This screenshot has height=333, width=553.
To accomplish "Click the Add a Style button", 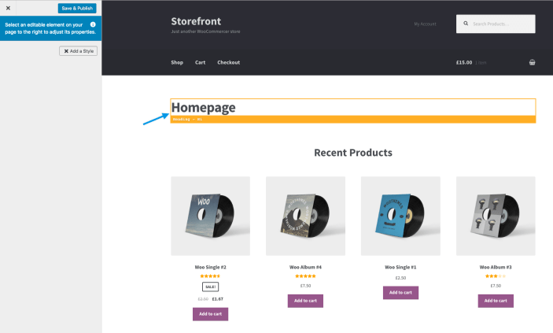I will 78,51.
